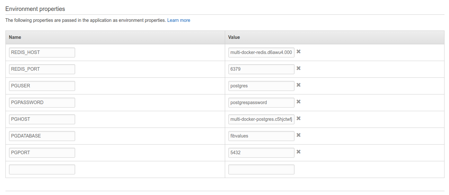Remove the PGHOST property with its X icon
The width and height of the screenshot is (449, 195).
pos(298,118)
